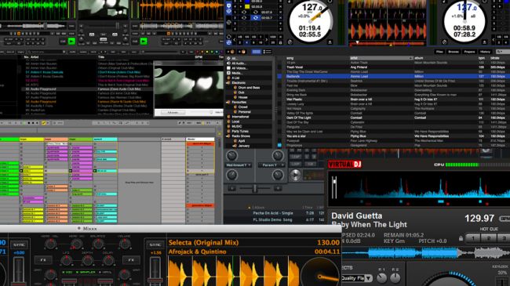This screenshot has width=510, height=286.
Task: Click the yellow color dot in top-left toolbar
Action: click(x=207, y=52)
